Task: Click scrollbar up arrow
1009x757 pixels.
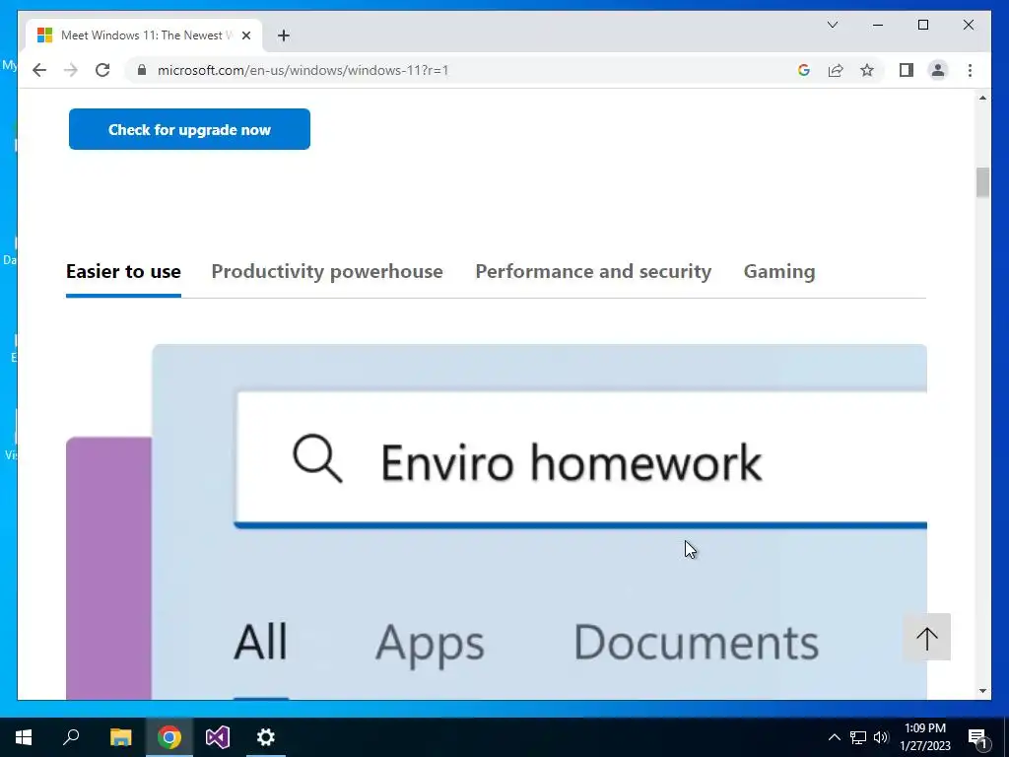Action: 982,98
